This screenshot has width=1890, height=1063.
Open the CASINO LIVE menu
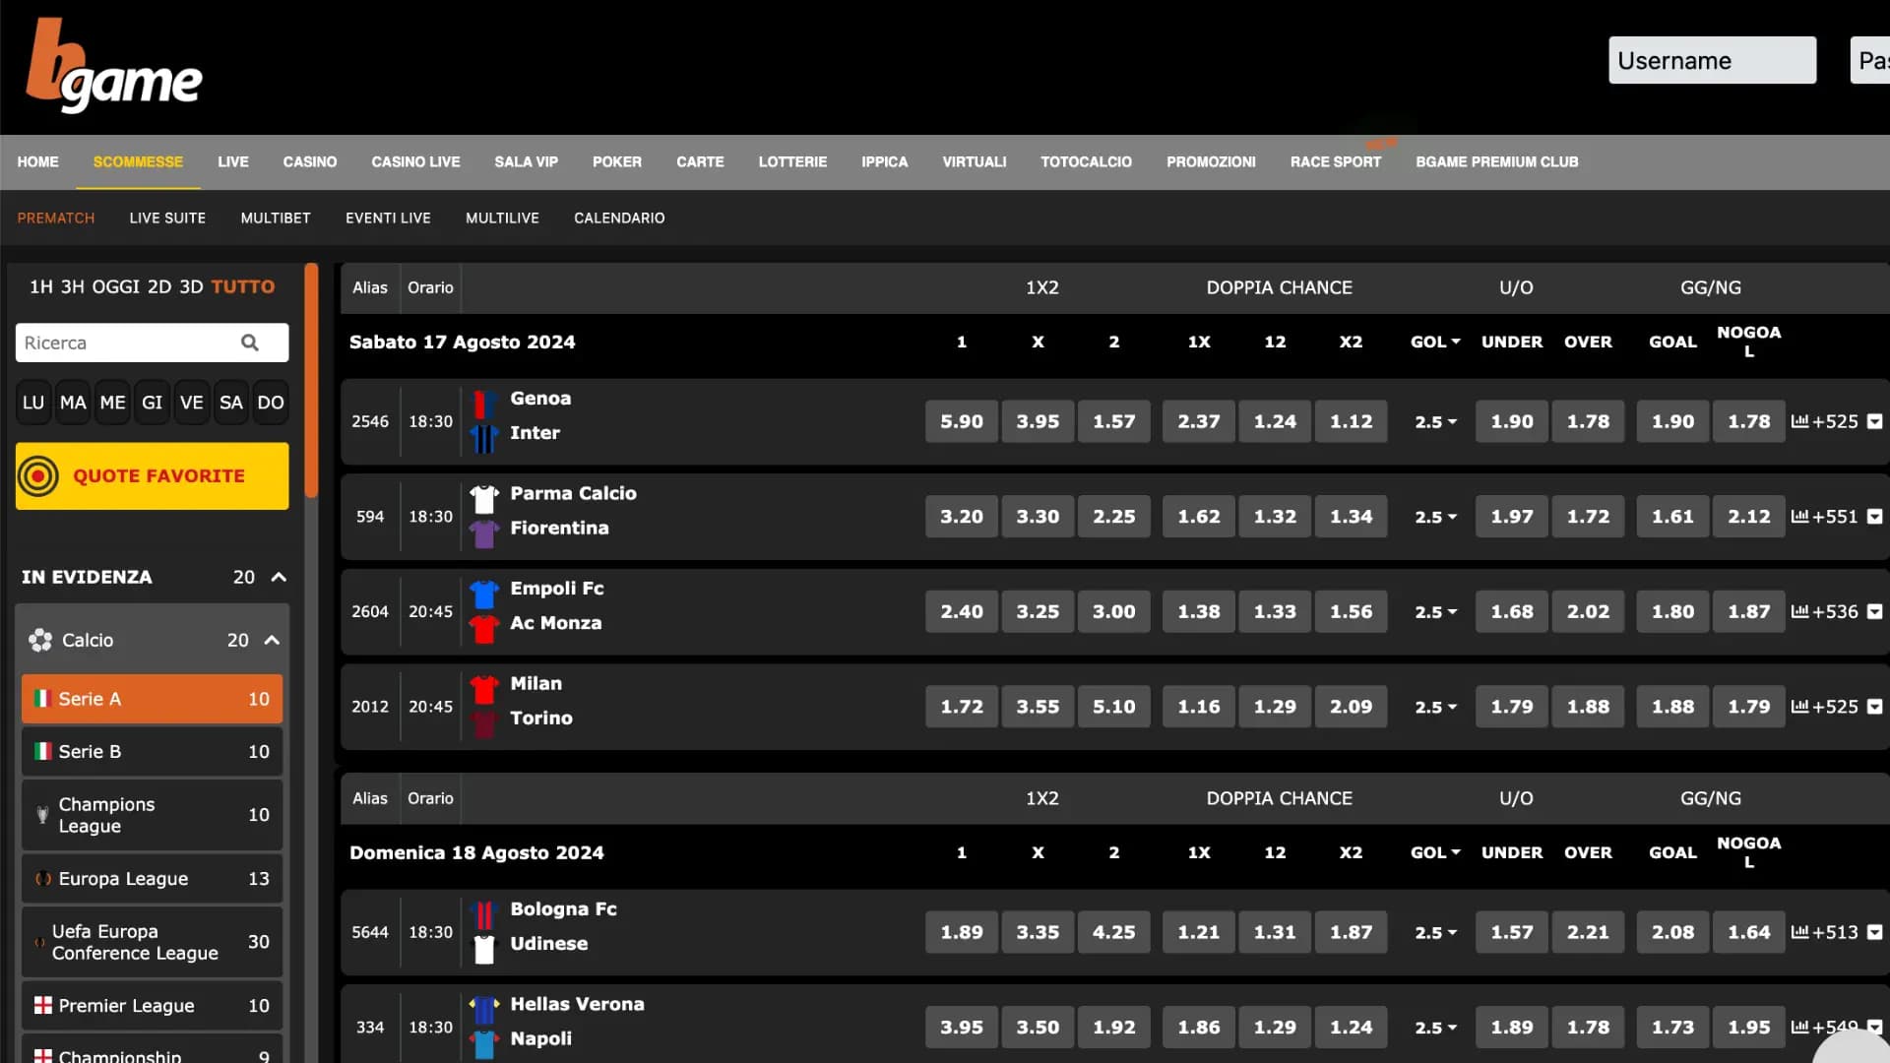[x=415, y=161]
